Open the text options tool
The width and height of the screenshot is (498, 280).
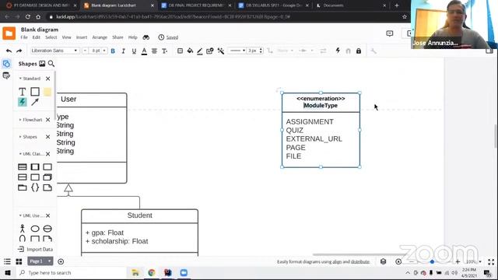point(164,51)
